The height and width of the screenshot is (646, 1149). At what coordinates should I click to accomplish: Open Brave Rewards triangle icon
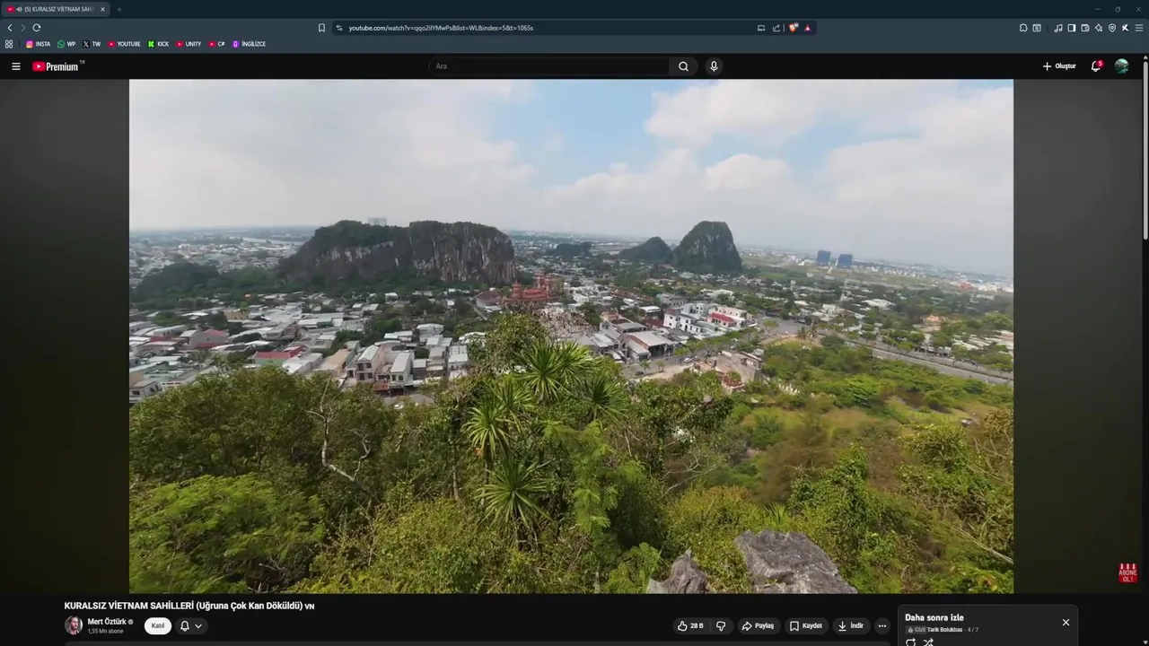[807, 28]
